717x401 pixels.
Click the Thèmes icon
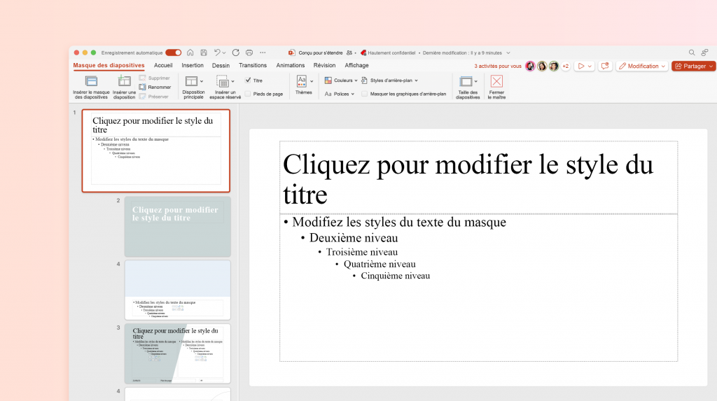click(x=302, y=81)
